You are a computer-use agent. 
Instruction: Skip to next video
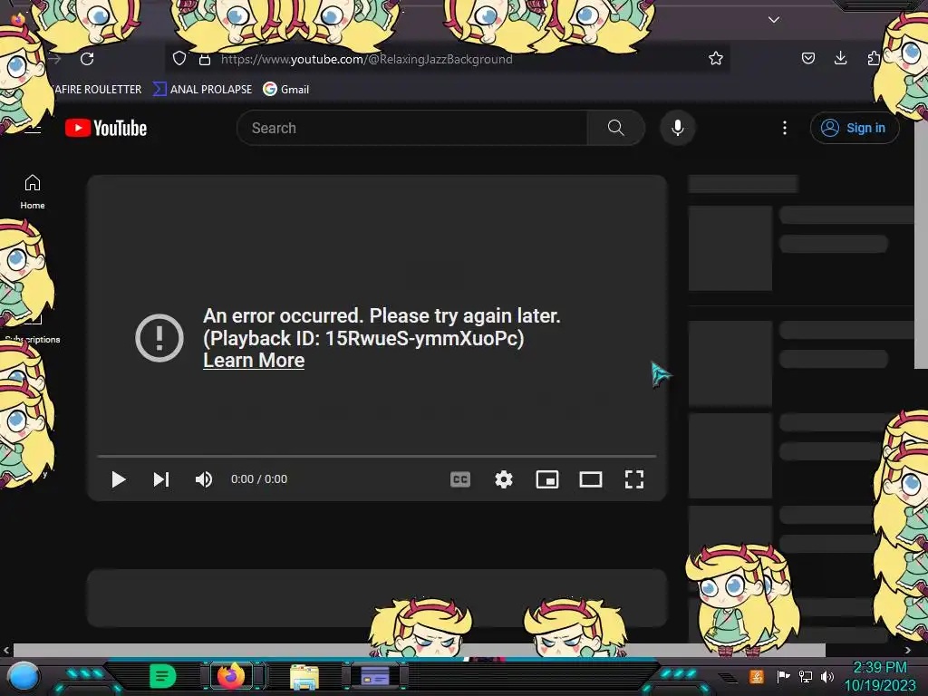pyautogui.click(x=161, y=479)
